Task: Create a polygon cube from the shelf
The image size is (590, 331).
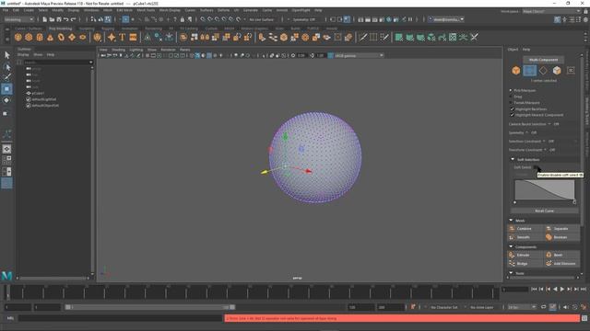Action: pos(29,37)
